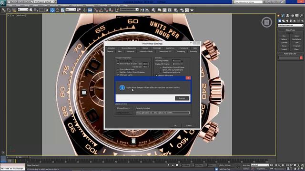Switch to the Inverse Kinematics tab

click(129, 48)
